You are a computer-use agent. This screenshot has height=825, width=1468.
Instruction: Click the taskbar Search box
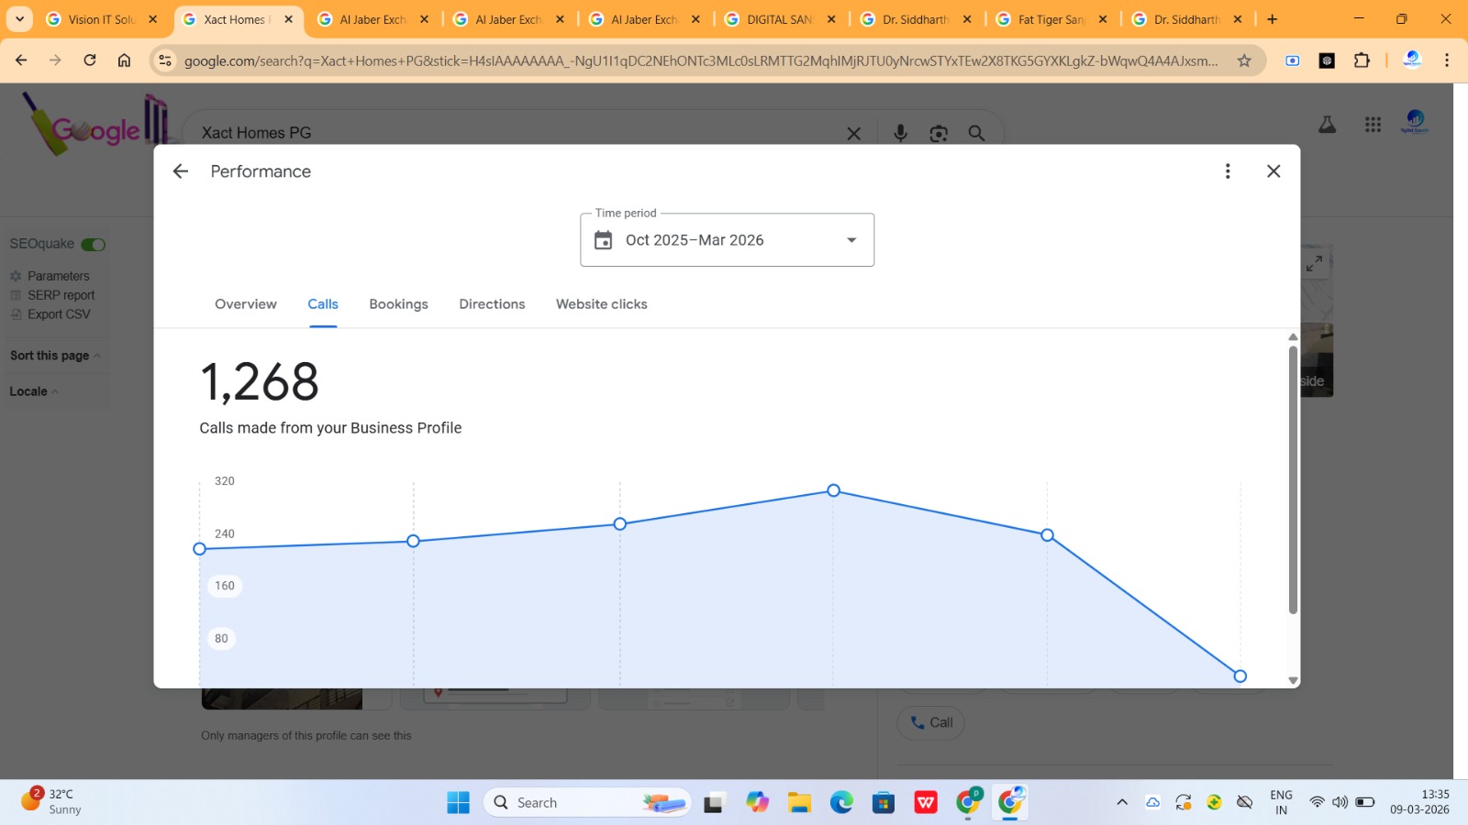click(x=587, y=803)
